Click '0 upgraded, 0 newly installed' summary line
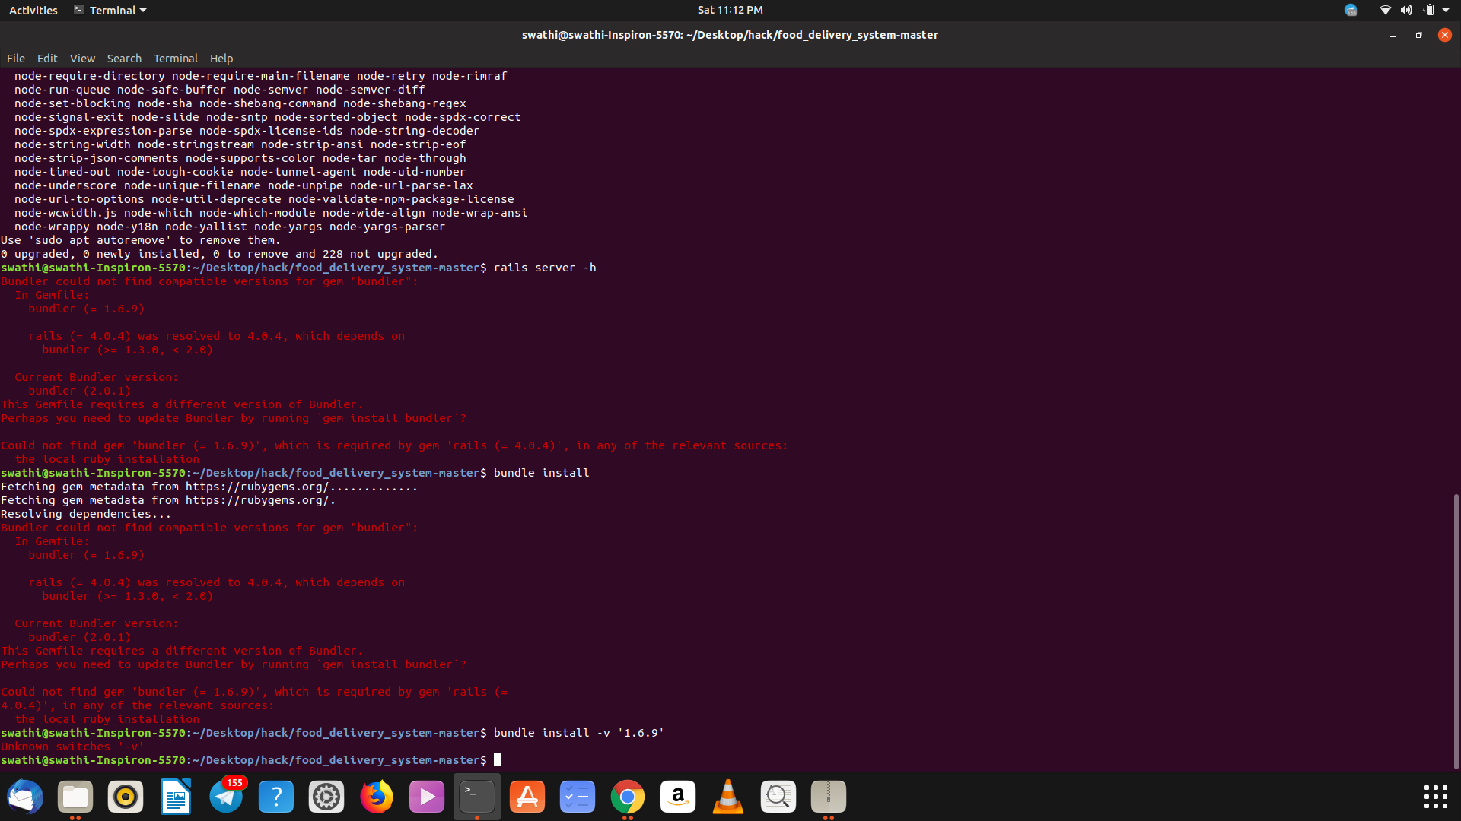Screen dimensions: 1461x821 pyautogui.click(x=220, y=254)
